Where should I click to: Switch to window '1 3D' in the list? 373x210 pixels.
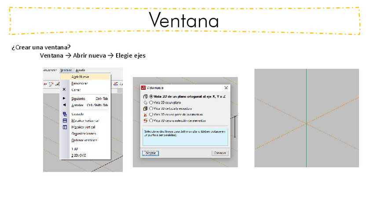(74, 149)
